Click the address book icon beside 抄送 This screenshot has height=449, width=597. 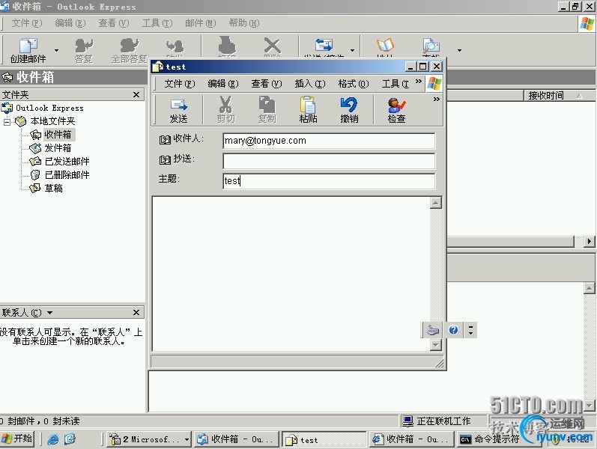165,160
